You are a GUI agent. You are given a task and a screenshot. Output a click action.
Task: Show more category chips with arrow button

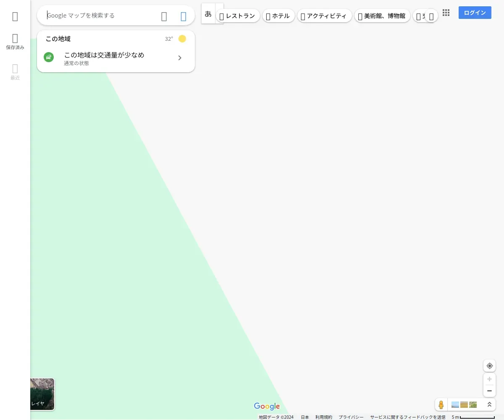[431, 16]
